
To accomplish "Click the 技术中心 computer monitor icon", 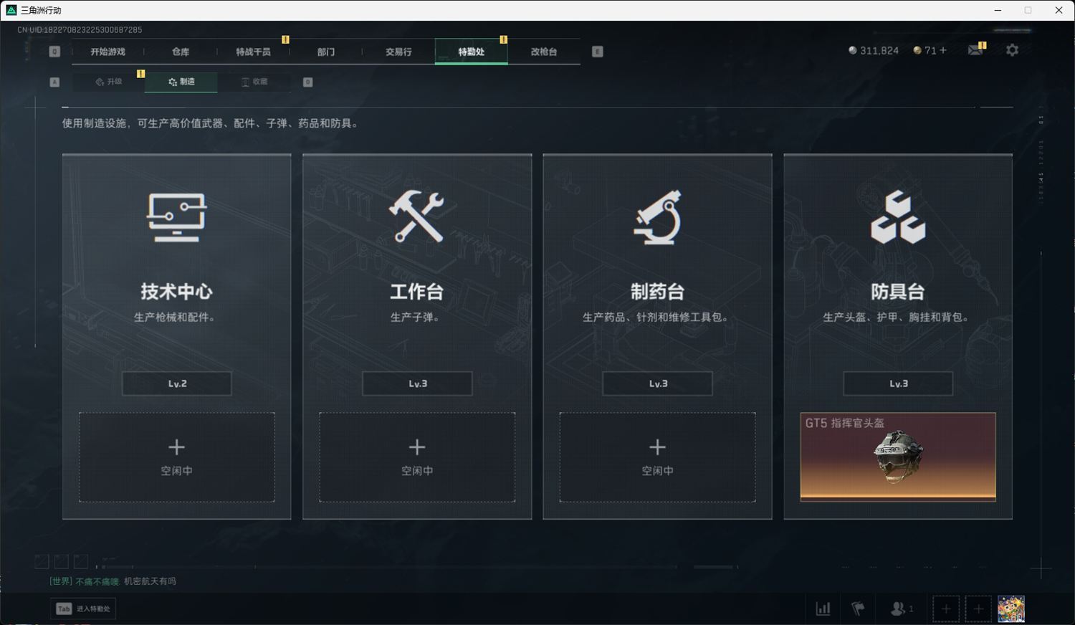I will 177,217.
